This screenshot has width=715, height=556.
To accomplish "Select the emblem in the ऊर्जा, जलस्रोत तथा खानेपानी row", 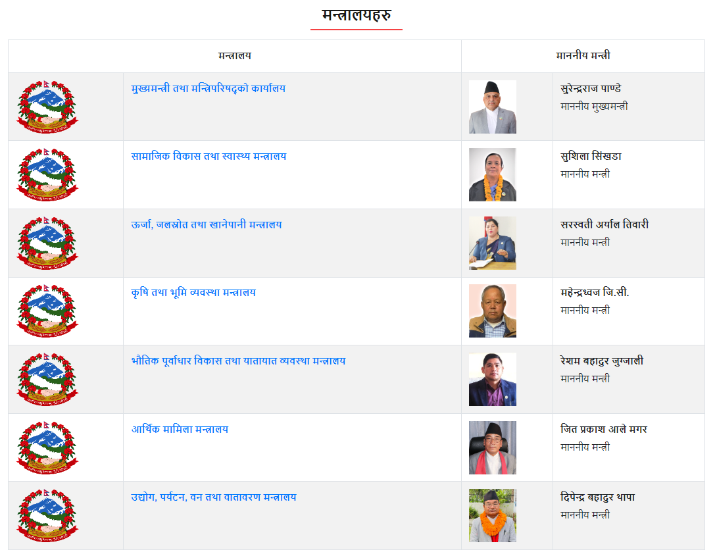I will (47, 243).
